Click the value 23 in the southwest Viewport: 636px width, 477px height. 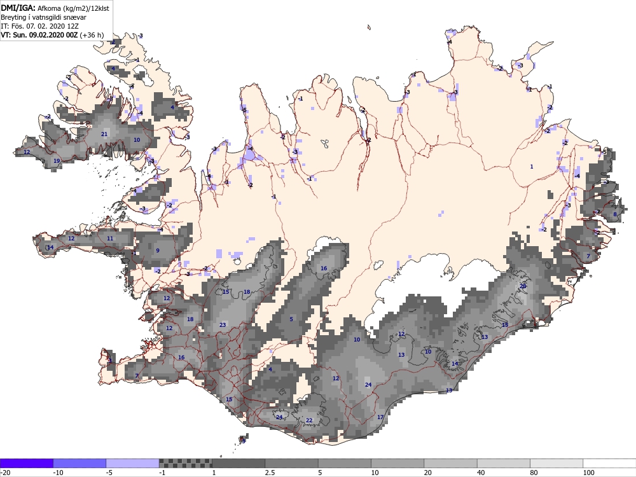pyautogui.click(x=223, y=325)
